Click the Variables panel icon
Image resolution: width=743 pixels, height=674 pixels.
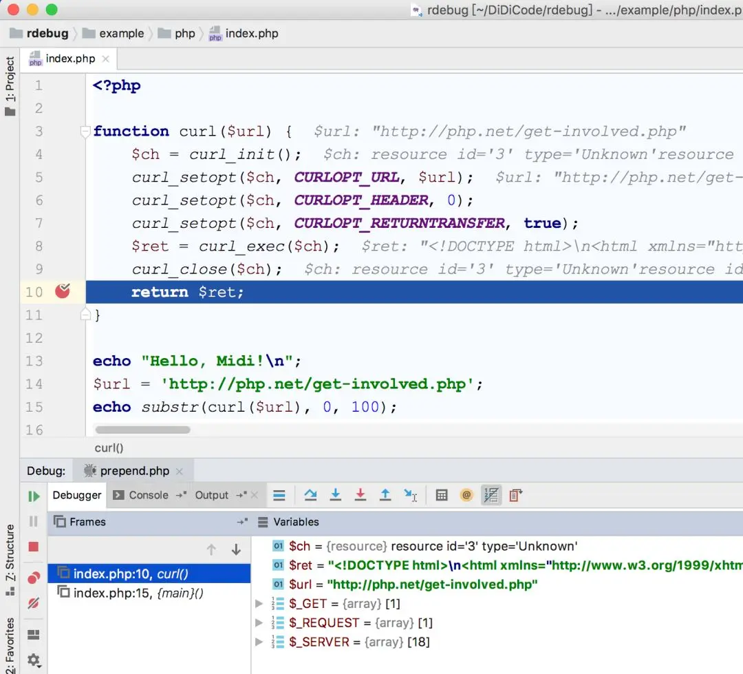point(263,523)
